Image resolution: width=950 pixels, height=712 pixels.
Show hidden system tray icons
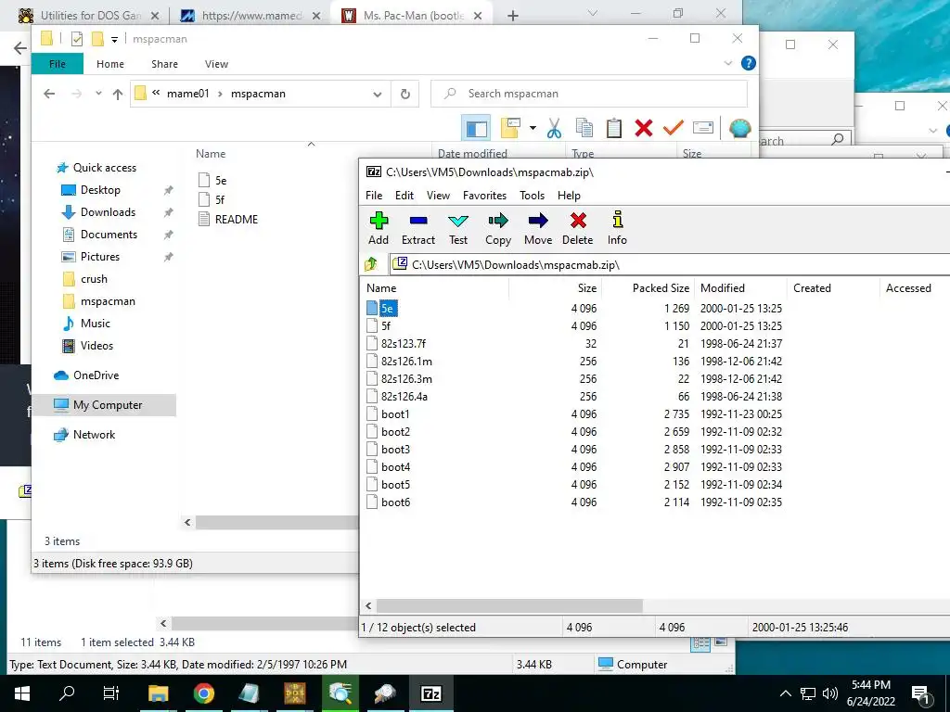click(785, 693)
